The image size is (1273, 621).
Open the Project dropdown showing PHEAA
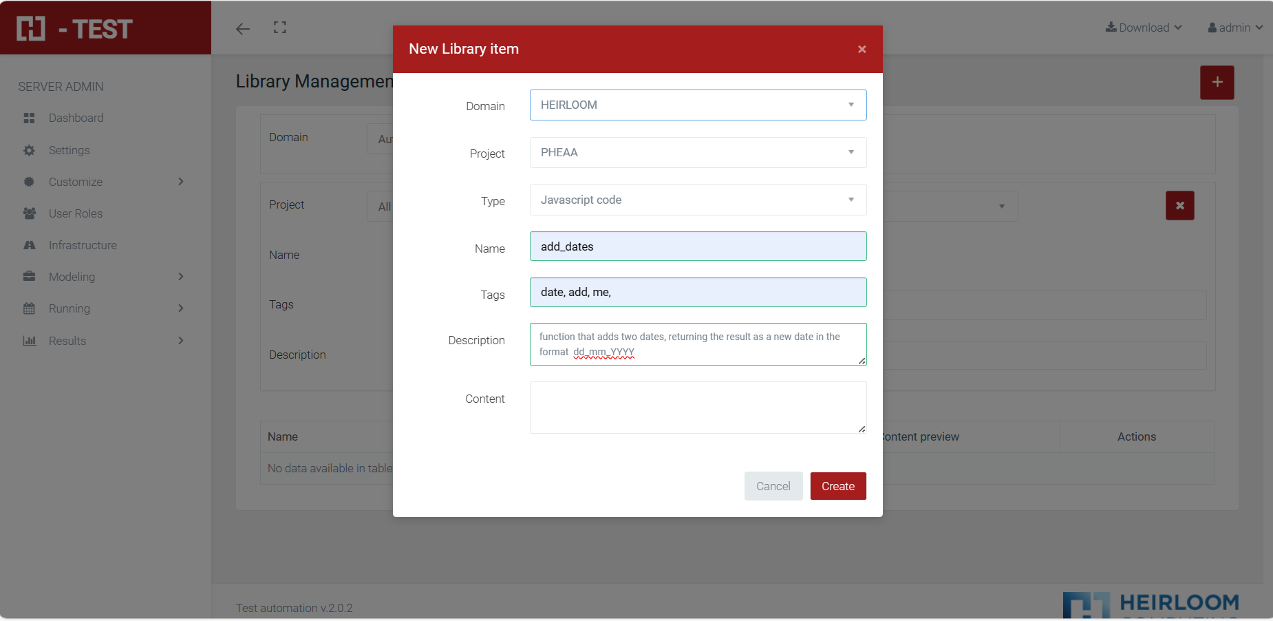click(x=697, y=153)
